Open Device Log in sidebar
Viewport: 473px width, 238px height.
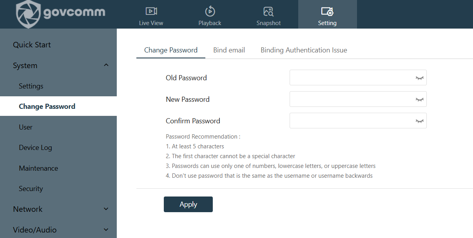click(35, 148)
